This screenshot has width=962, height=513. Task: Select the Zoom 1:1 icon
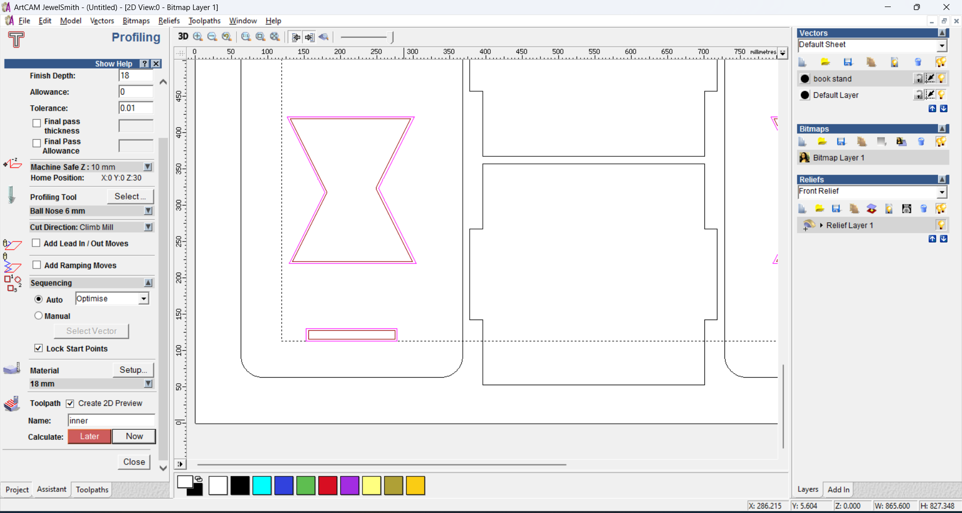(x=246, y=37)
